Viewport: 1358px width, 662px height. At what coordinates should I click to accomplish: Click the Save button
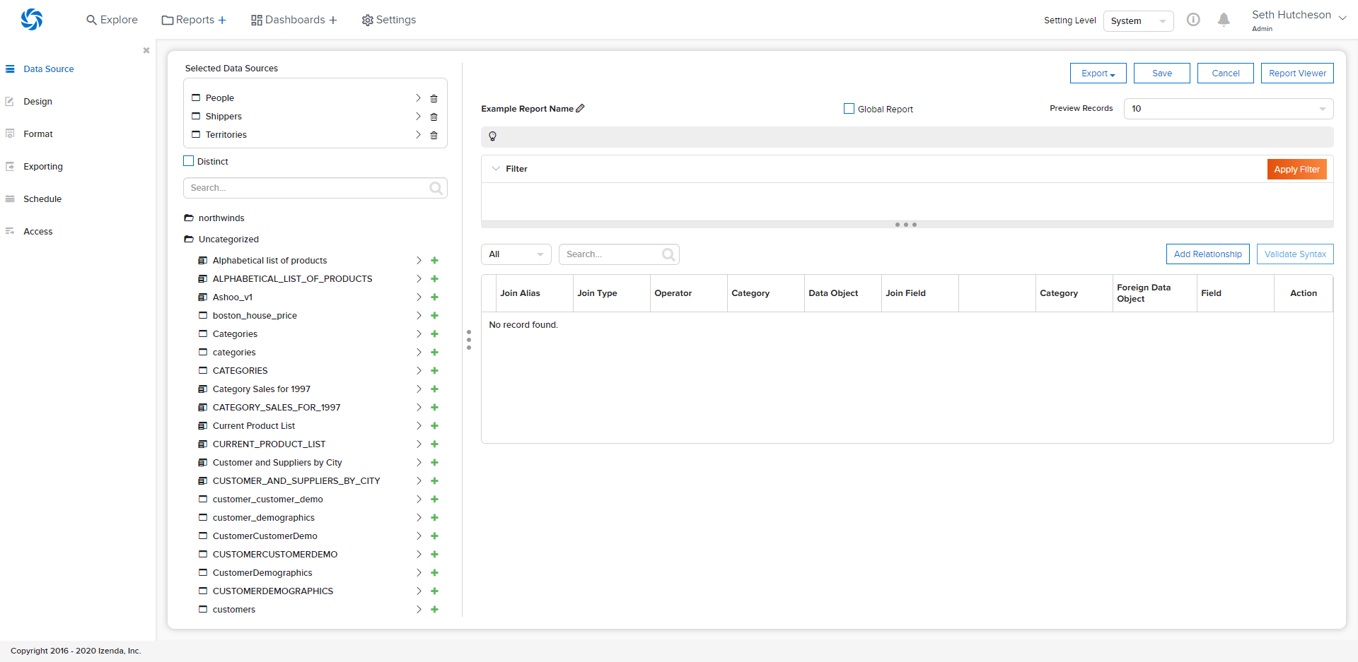(x=1161, y=73)
